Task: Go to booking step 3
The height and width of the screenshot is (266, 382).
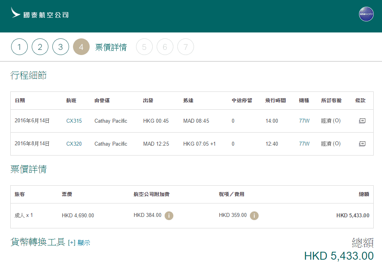Action: pyautogui.click(x=61, y=47)
